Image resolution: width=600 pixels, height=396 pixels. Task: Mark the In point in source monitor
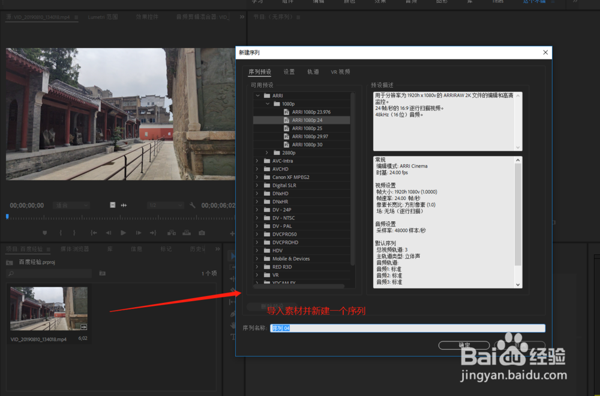pos(61,233)
